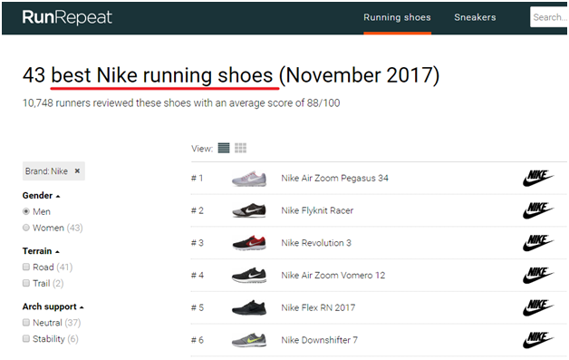Open the Running shoes tab
The image size is (569, 360).
[397, 17]
